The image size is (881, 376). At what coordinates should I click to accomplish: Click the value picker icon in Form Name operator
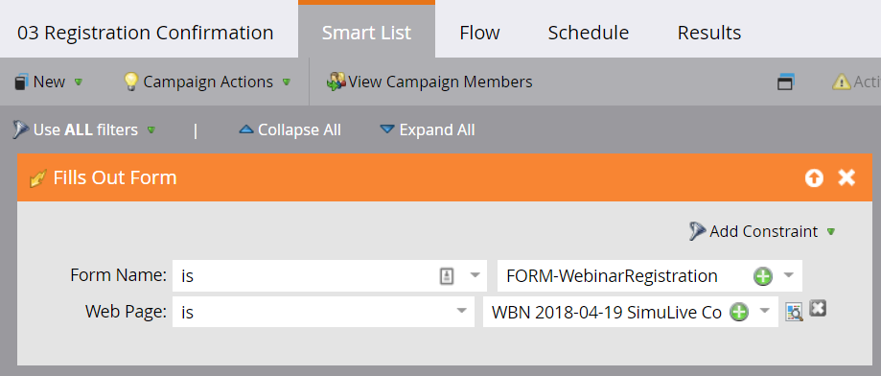click(x=446, y=276)
